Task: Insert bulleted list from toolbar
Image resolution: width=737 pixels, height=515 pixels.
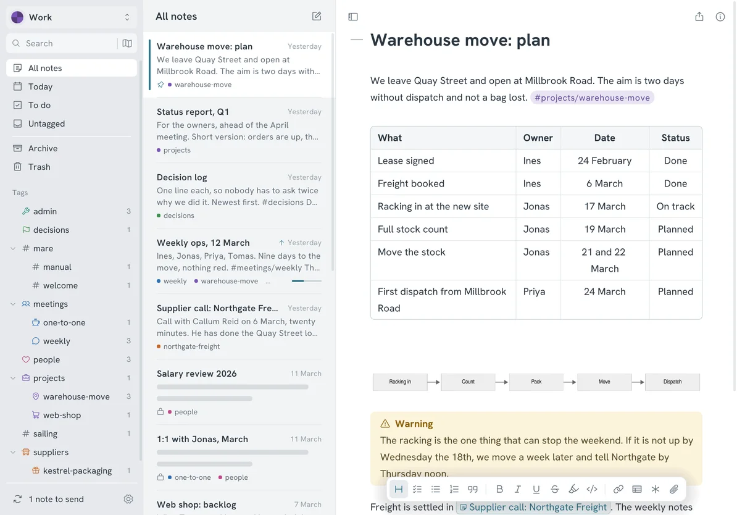Action: pyautogui.click(x=435, y=489)
